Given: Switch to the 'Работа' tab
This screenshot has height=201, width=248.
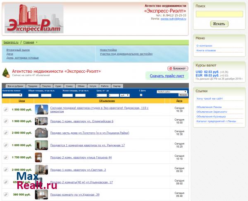Looking at the screenshot, I should pyautogui.click(x=105, y=86).
